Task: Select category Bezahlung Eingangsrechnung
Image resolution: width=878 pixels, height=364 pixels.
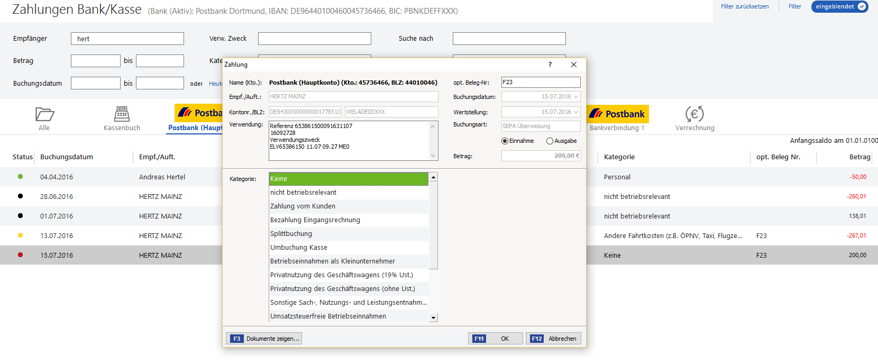Action: click(x=349, y=220)
